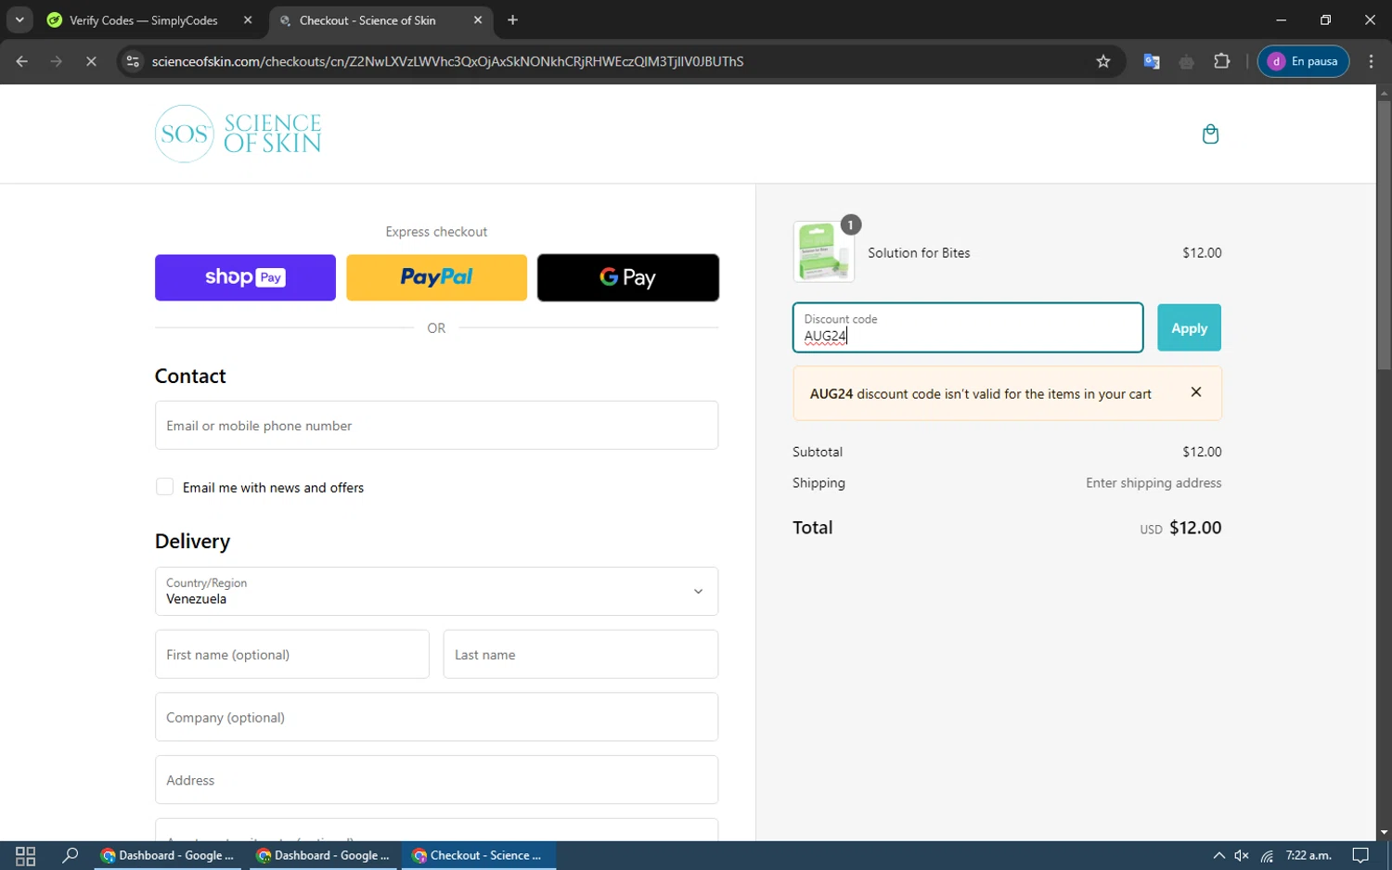Pay with Shop Pay

point(245,277)
